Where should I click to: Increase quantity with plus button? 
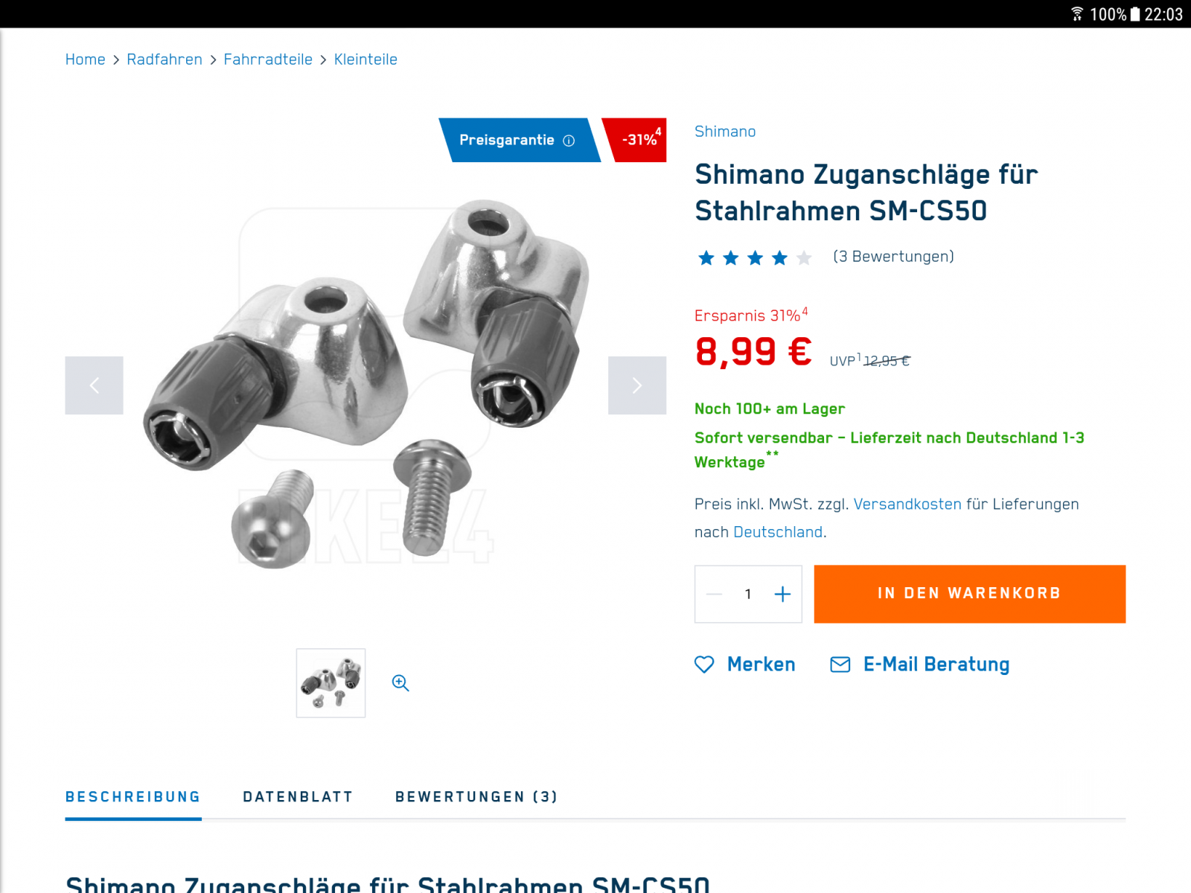point(782,594)
